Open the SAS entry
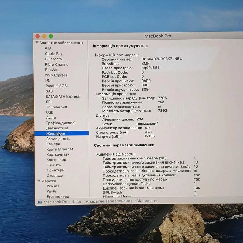 (49, 91)
